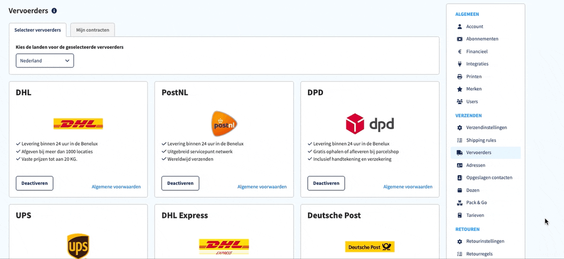Click the gear icon beside Verzendinstellingen
564x259 pixels.
coord(459,127)
